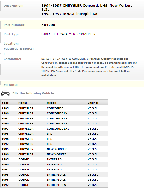145x192 pixels.
Task: Select the 1995 Dodge Intrepid row
Action: pos(54,159)
